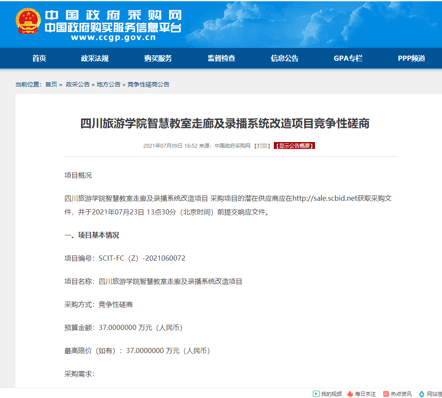442x398 pixels.
Task: Click the 中国政府采购网 site title
Action: point(113,15)
